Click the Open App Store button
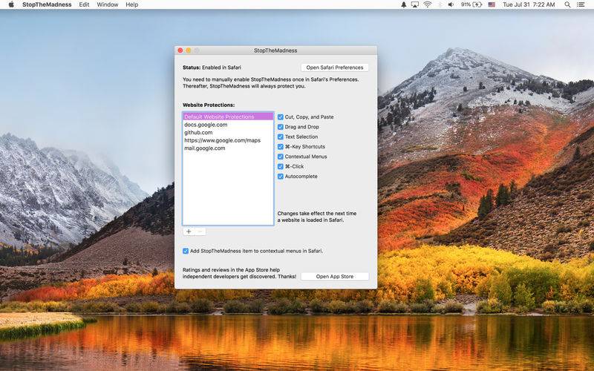Image resolution: width=594 pixels, height=371 pixels. [x=335, y=276]
